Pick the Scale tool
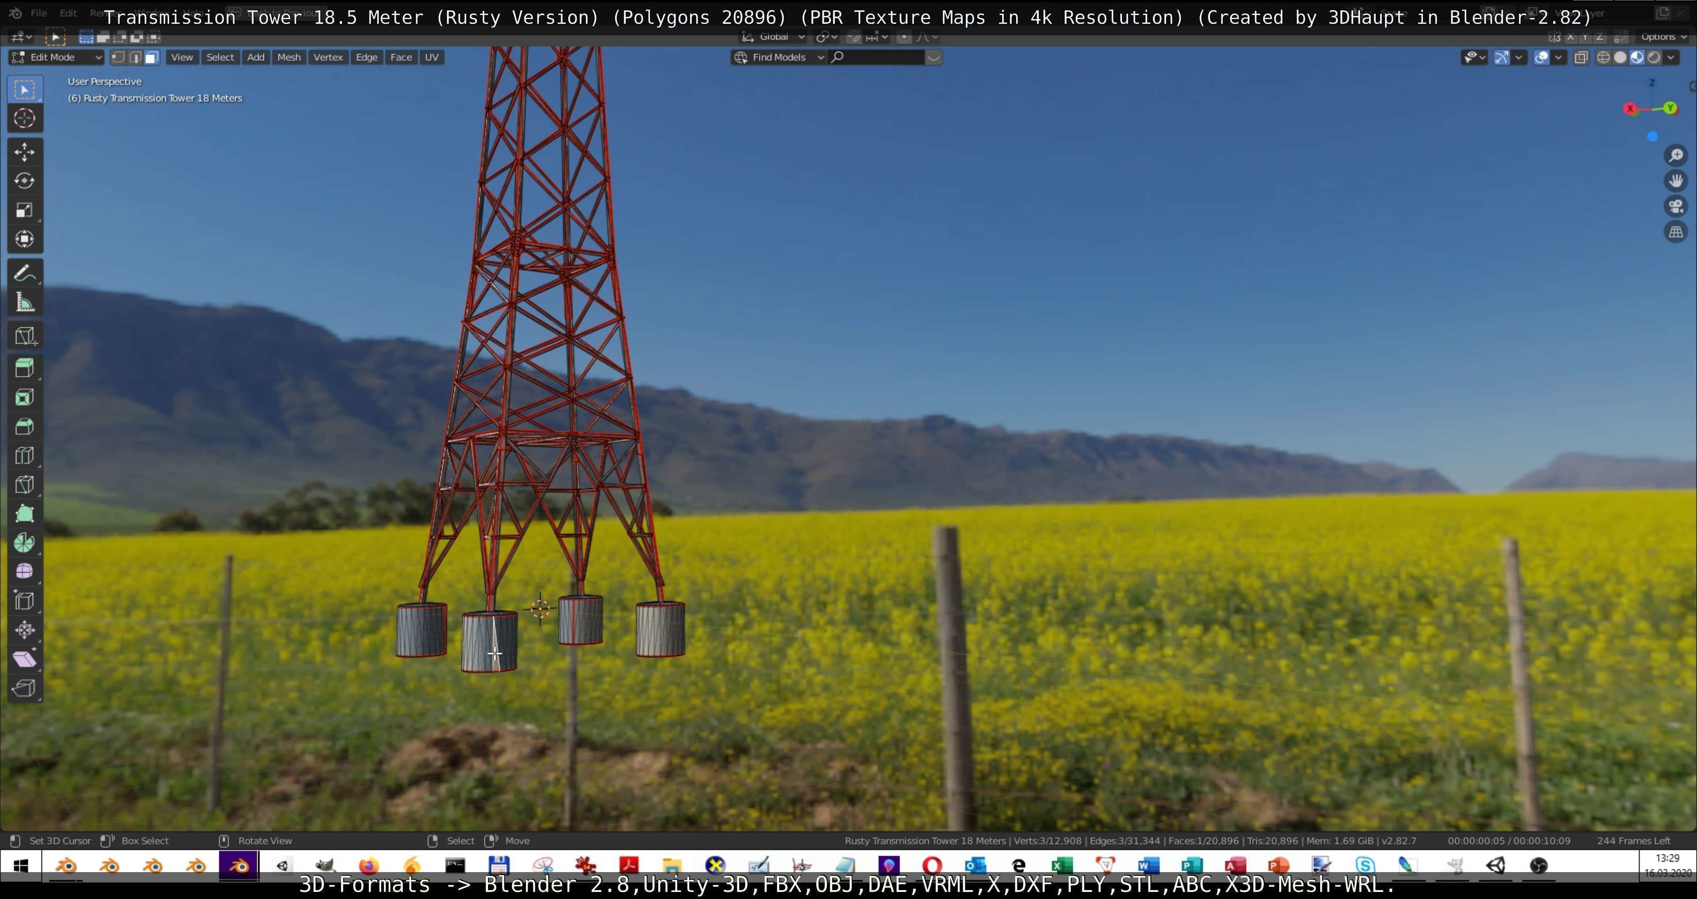 pyautogui.click(x=25, y=210)
